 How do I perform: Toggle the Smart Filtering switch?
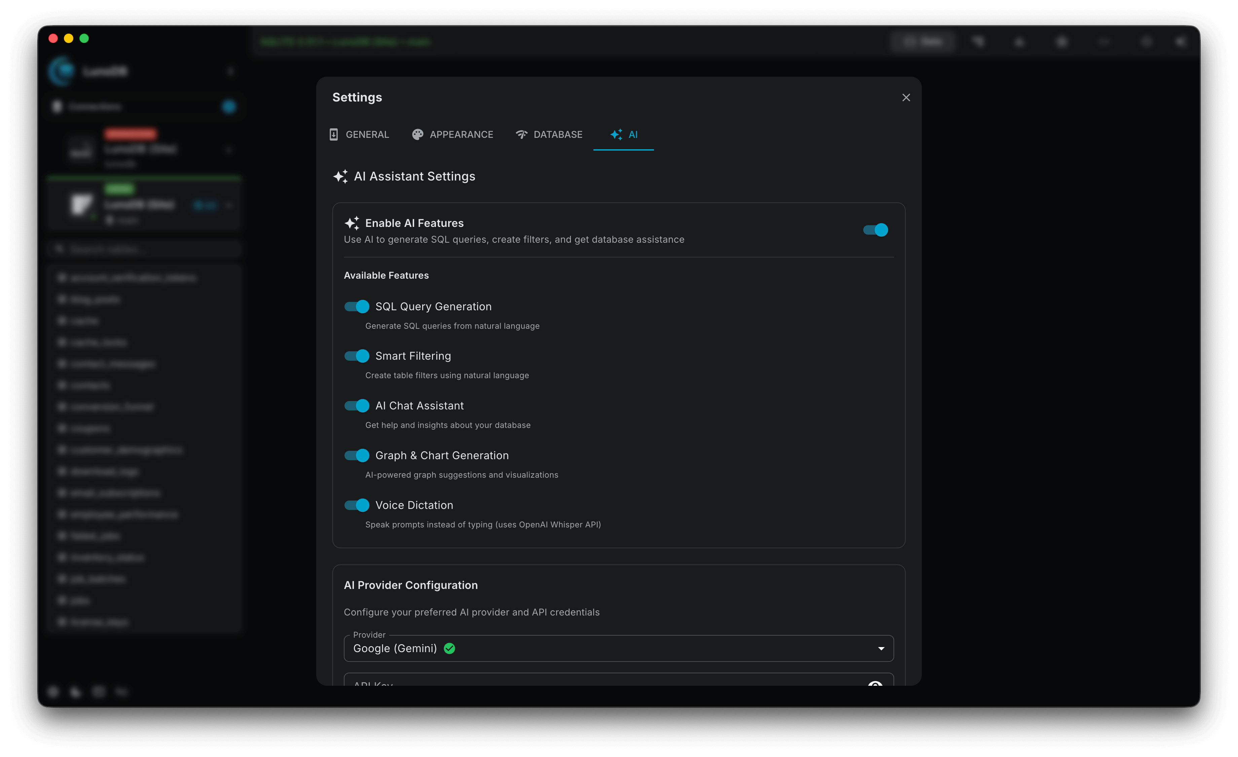[357, 356]
